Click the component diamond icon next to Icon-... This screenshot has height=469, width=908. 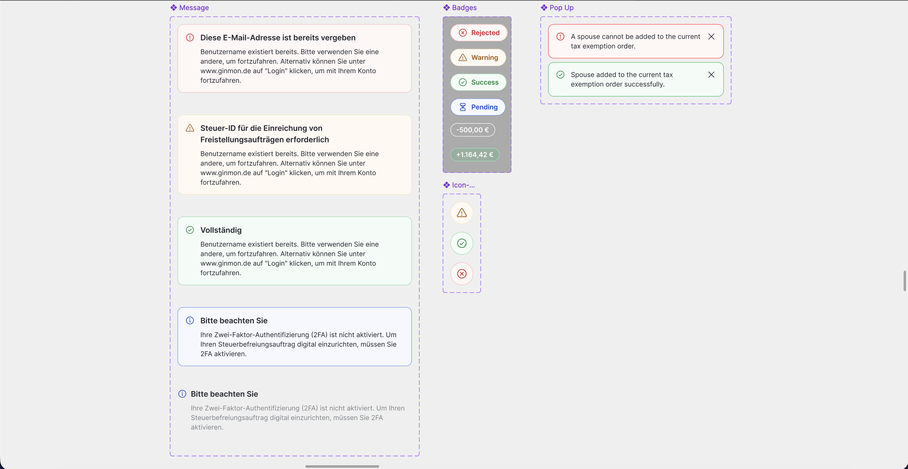point(446,185)
